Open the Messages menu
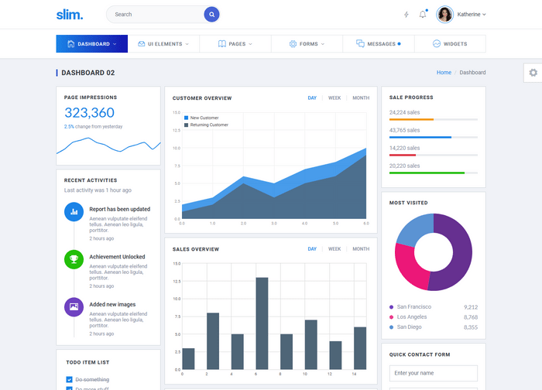This screenshot has width=542, height=390. pos(379,44)
